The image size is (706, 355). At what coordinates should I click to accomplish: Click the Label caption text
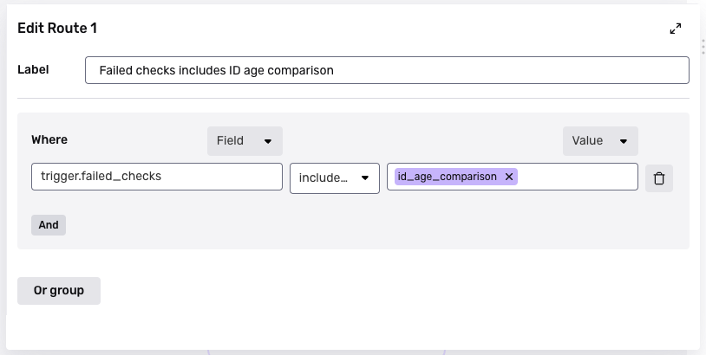(33, 69)
